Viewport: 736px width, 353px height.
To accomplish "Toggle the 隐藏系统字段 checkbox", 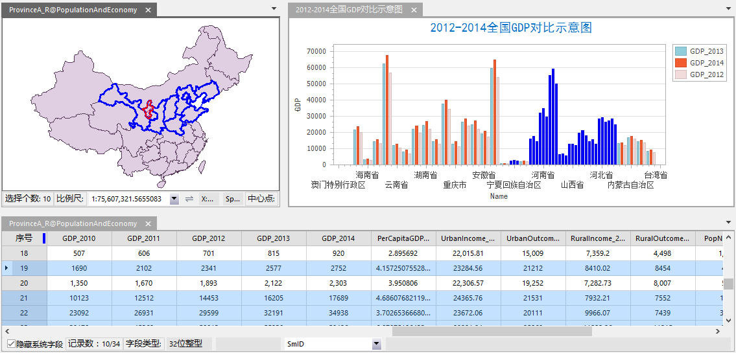I will tap(11, 344).
